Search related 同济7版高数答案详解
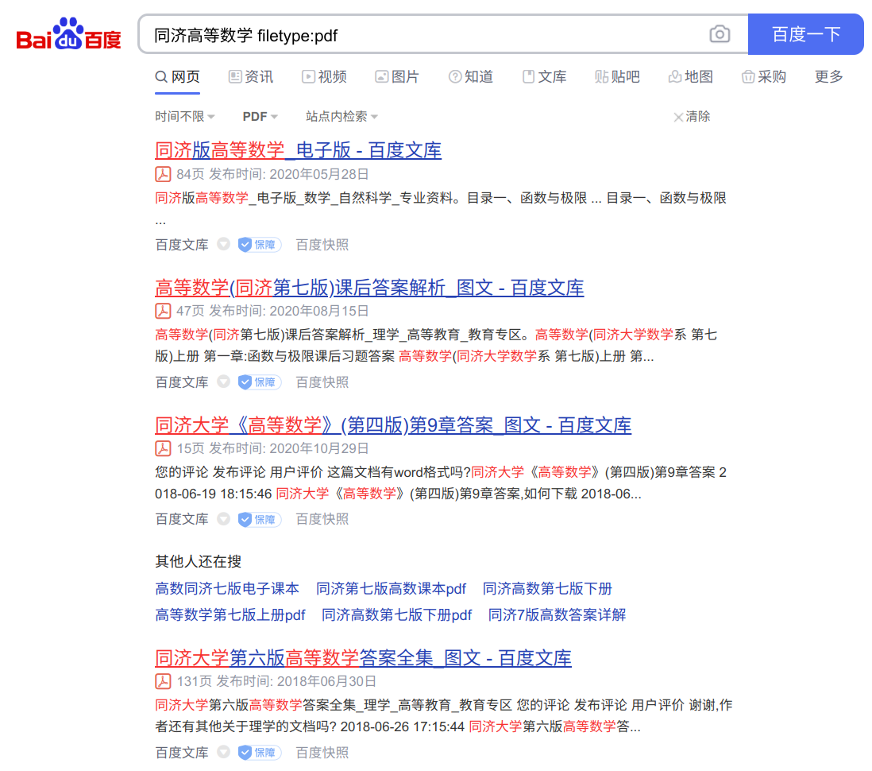 click(x=558, y=614)
